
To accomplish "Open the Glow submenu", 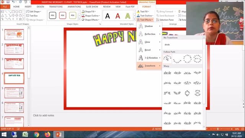I will 149,42.
